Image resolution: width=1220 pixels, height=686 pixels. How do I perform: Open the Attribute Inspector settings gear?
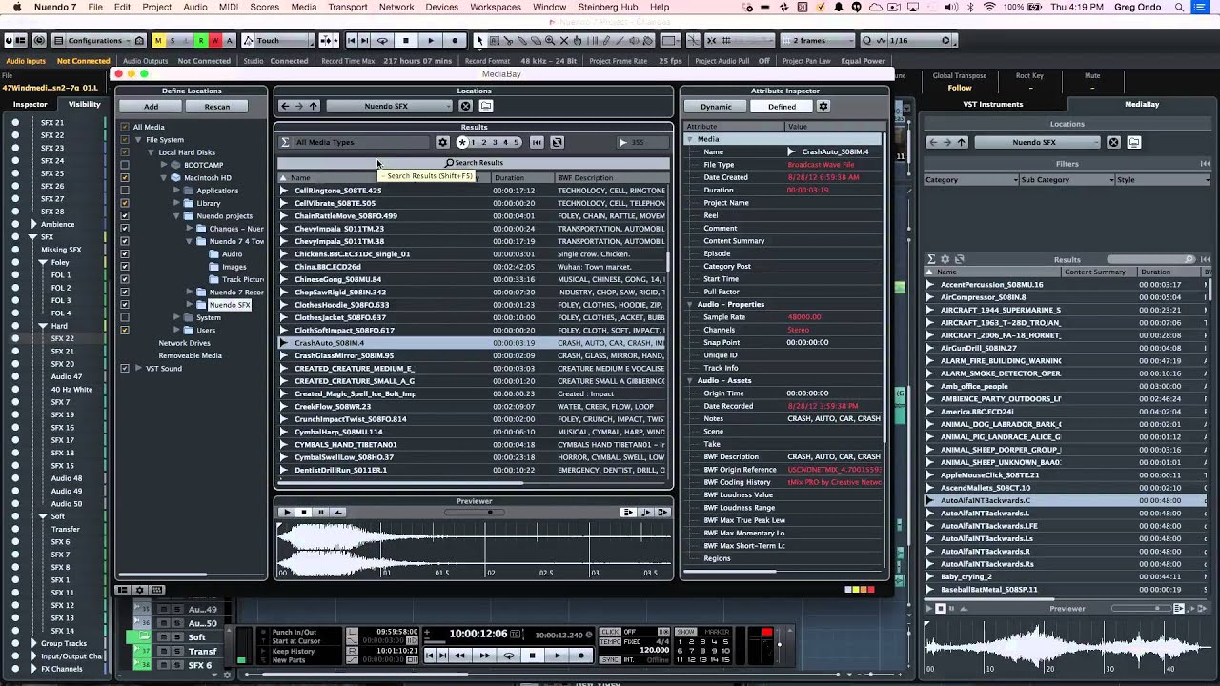[823, 107]
